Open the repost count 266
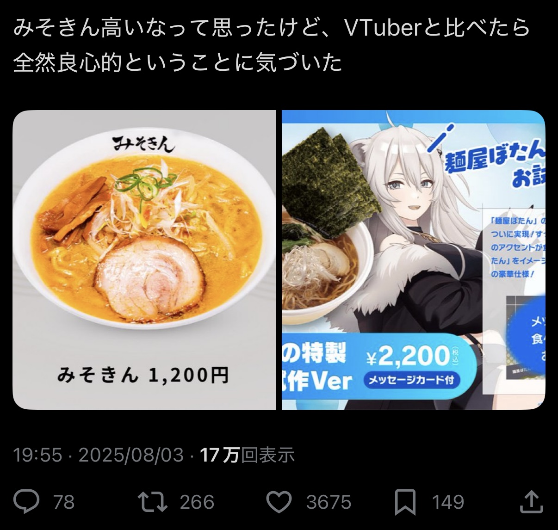 [x=197, y=502]
